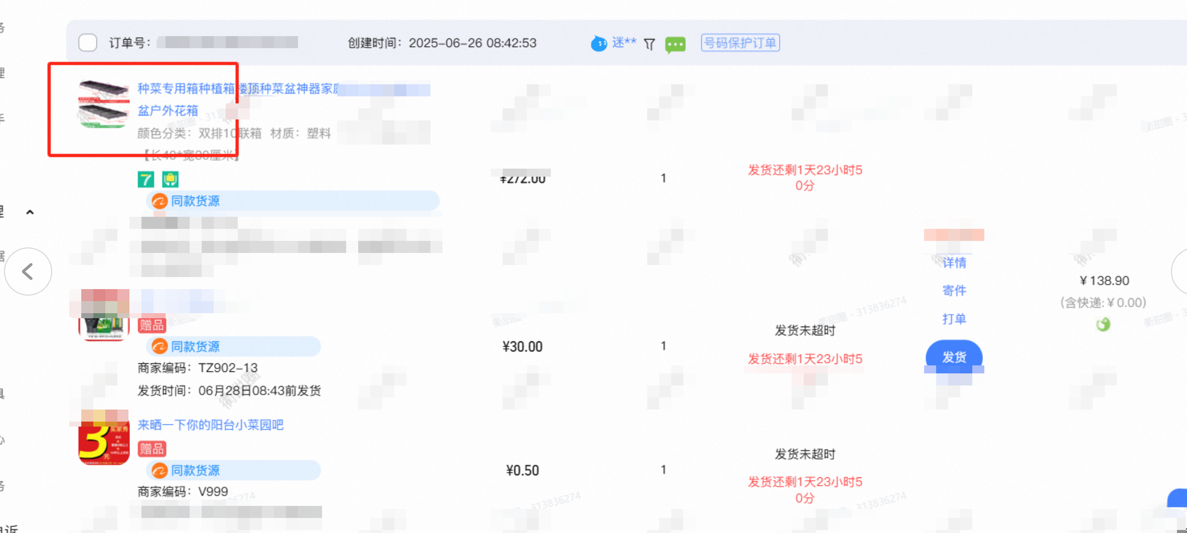This screenshot has height=533, width=1187.
Task: Open the blue Wangwang buyer chat icon
Action: coord(599,44)
